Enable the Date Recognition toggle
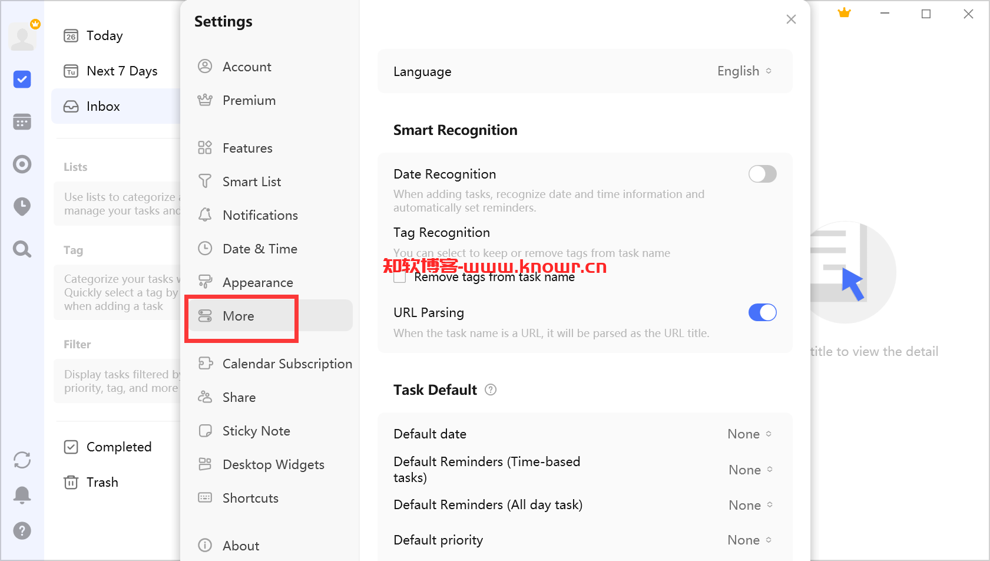The height and width of the screenshot is (561, 990). (x=762, y=174)
